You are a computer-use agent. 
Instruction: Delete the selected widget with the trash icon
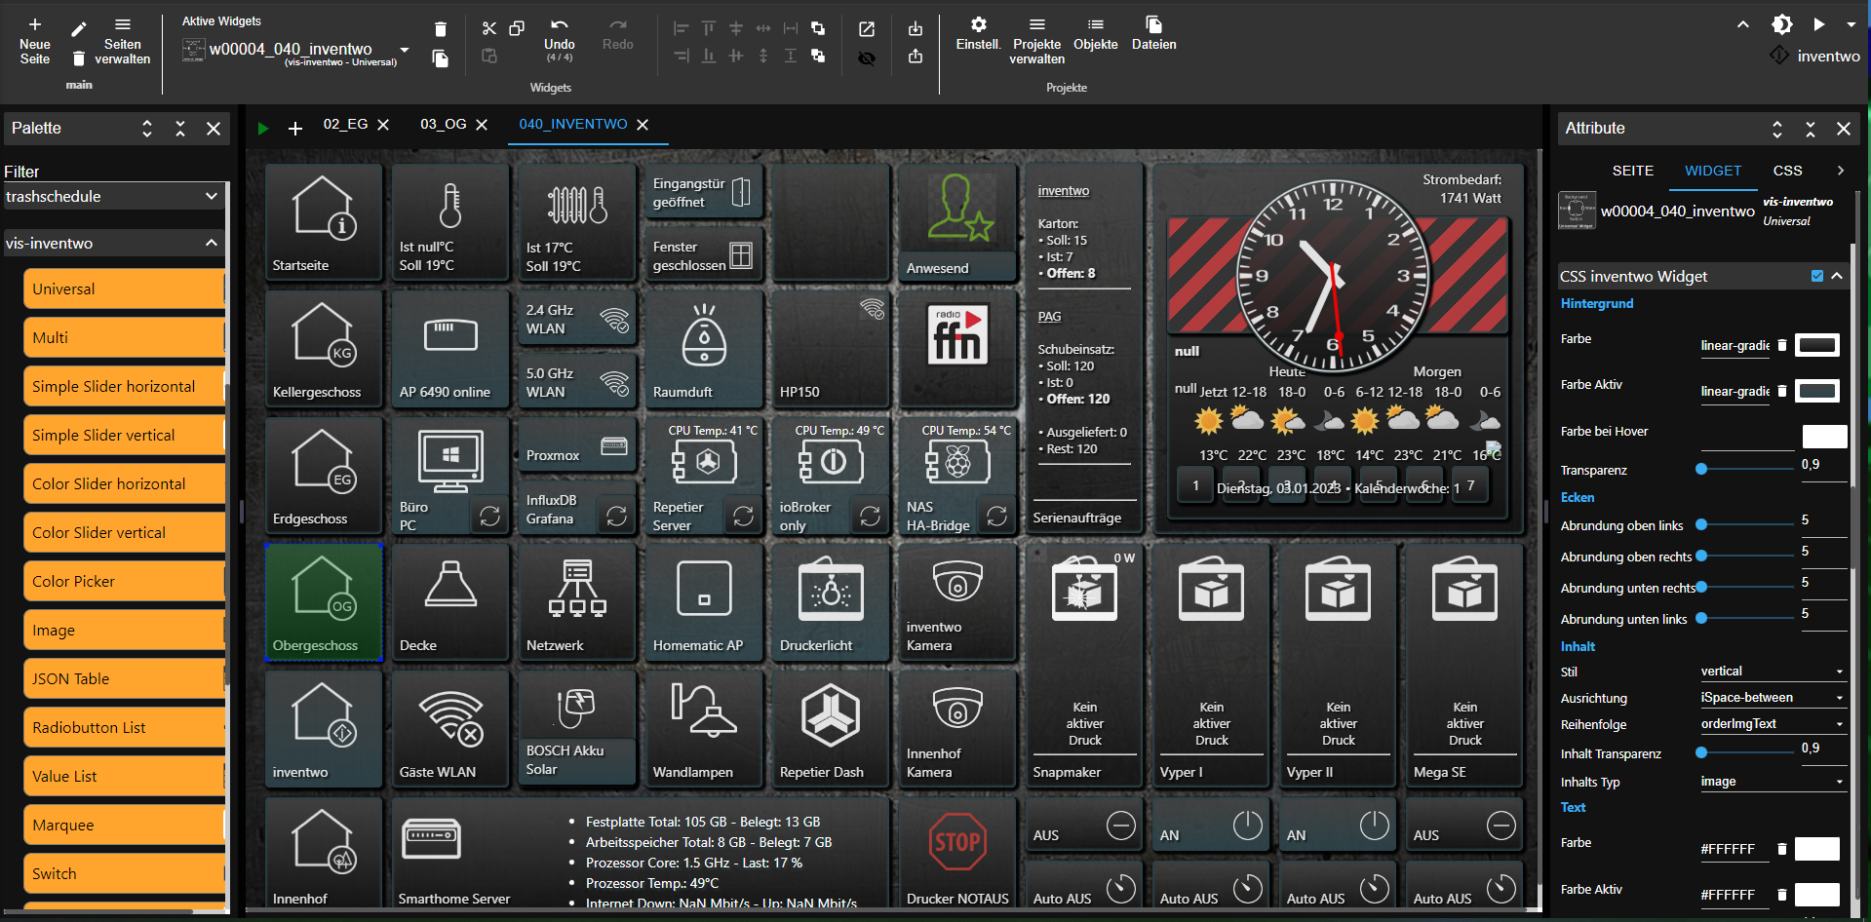[441, 29]
